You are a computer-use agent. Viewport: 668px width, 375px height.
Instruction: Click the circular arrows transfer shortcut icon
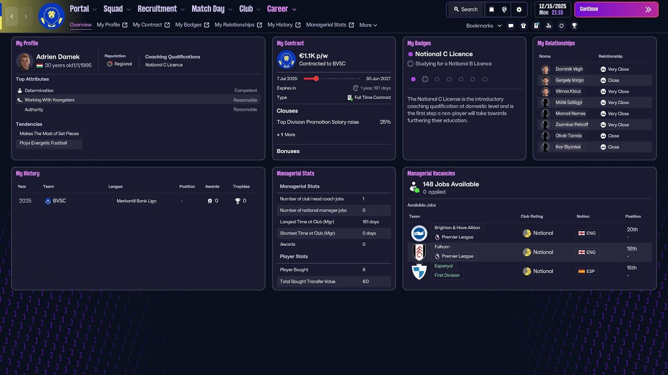pos(562,26)
